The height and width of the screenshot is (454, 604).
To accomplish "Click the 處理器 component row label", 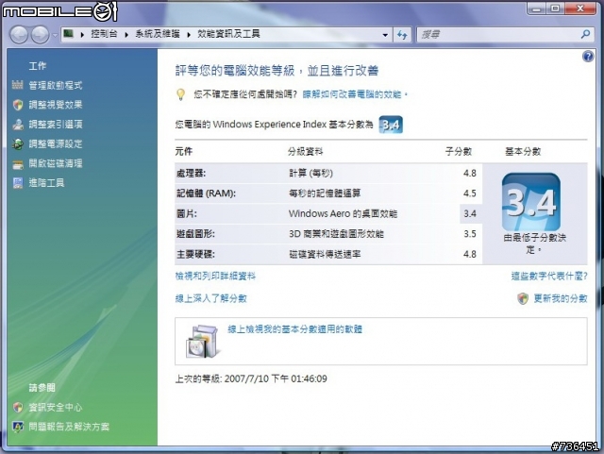I will tap(191, 174).
